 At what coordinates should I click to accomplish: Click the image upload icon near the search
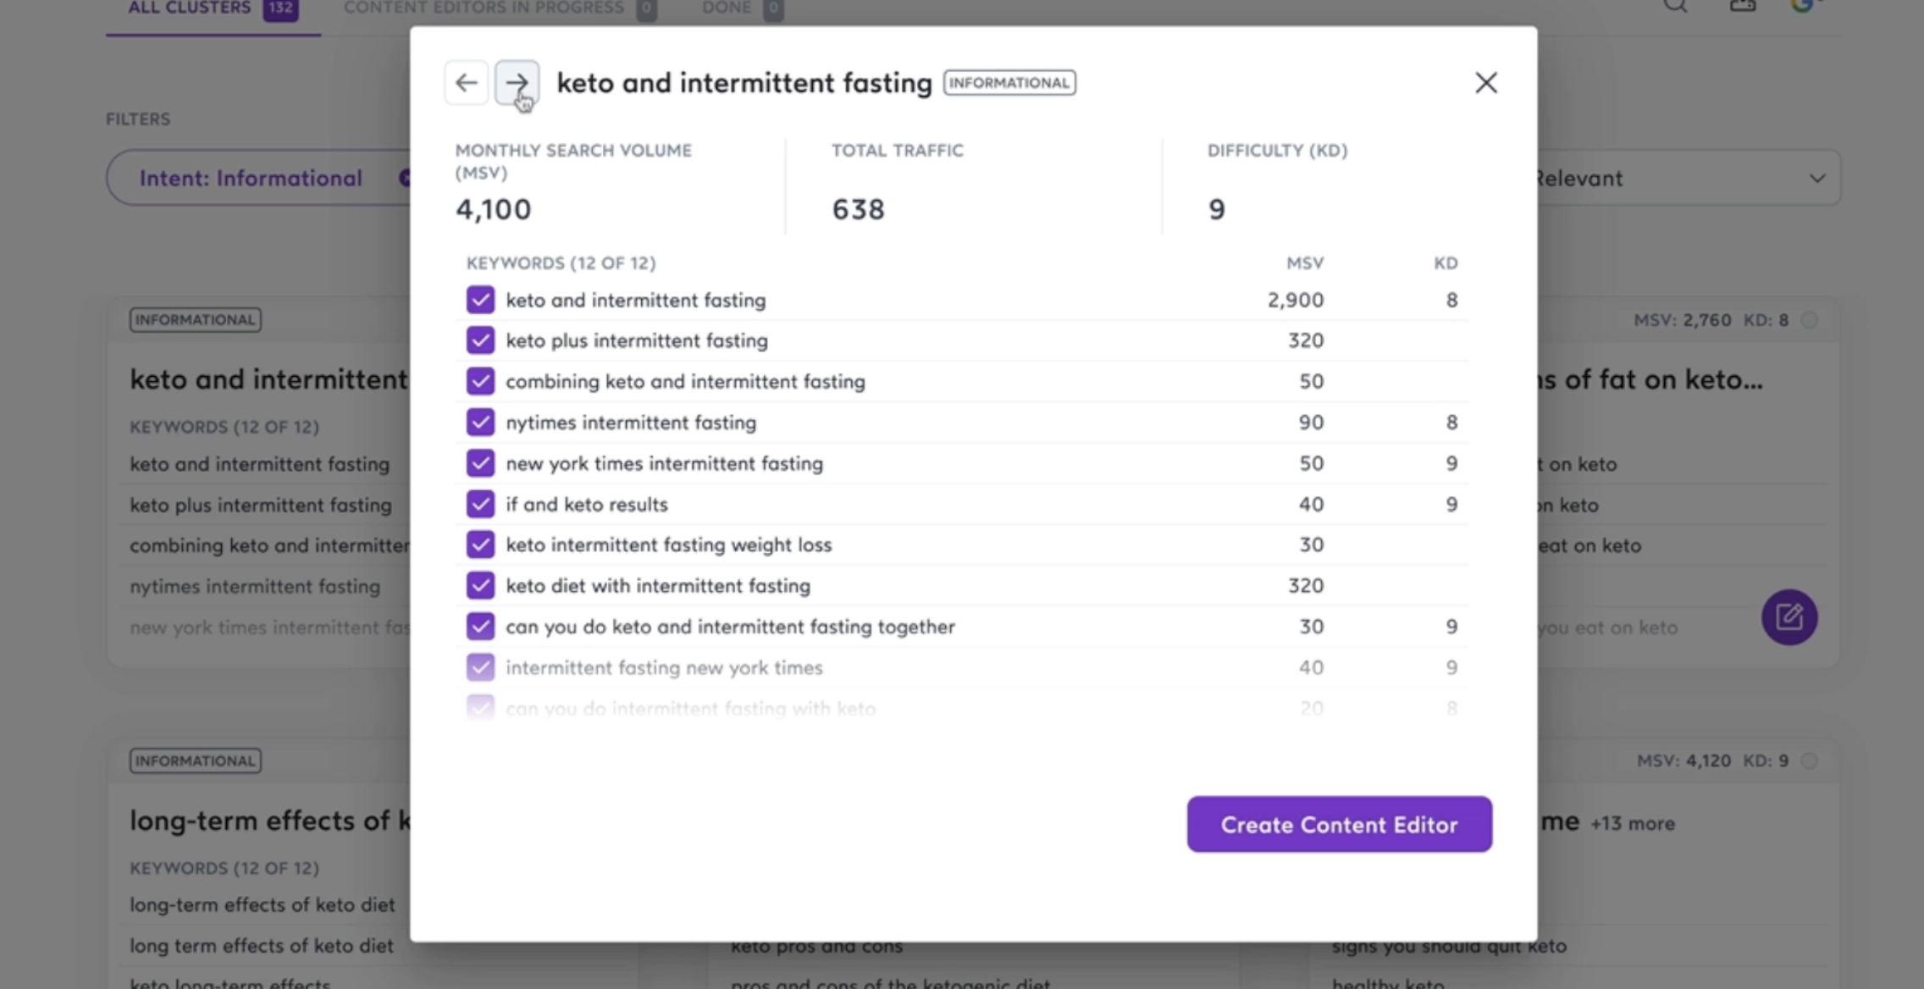pos(1742,7)
